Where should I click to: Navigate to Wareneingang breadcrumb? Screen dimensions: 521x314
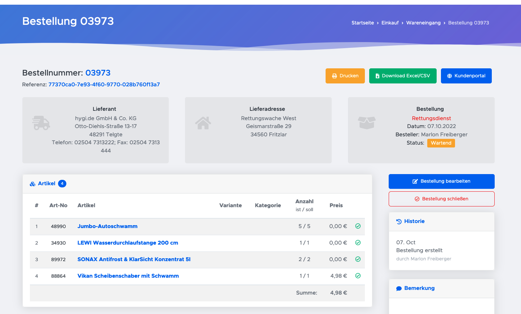(x=423, y=23)
